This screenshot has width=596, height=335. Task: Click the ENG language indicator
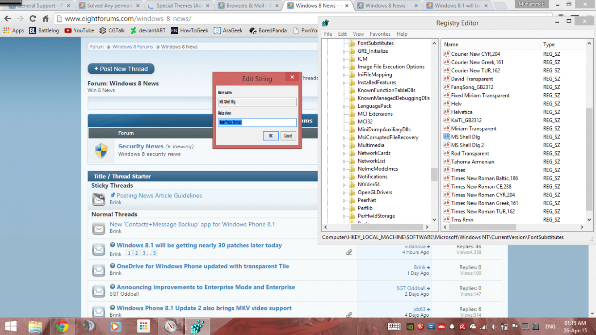coord(550,327)
